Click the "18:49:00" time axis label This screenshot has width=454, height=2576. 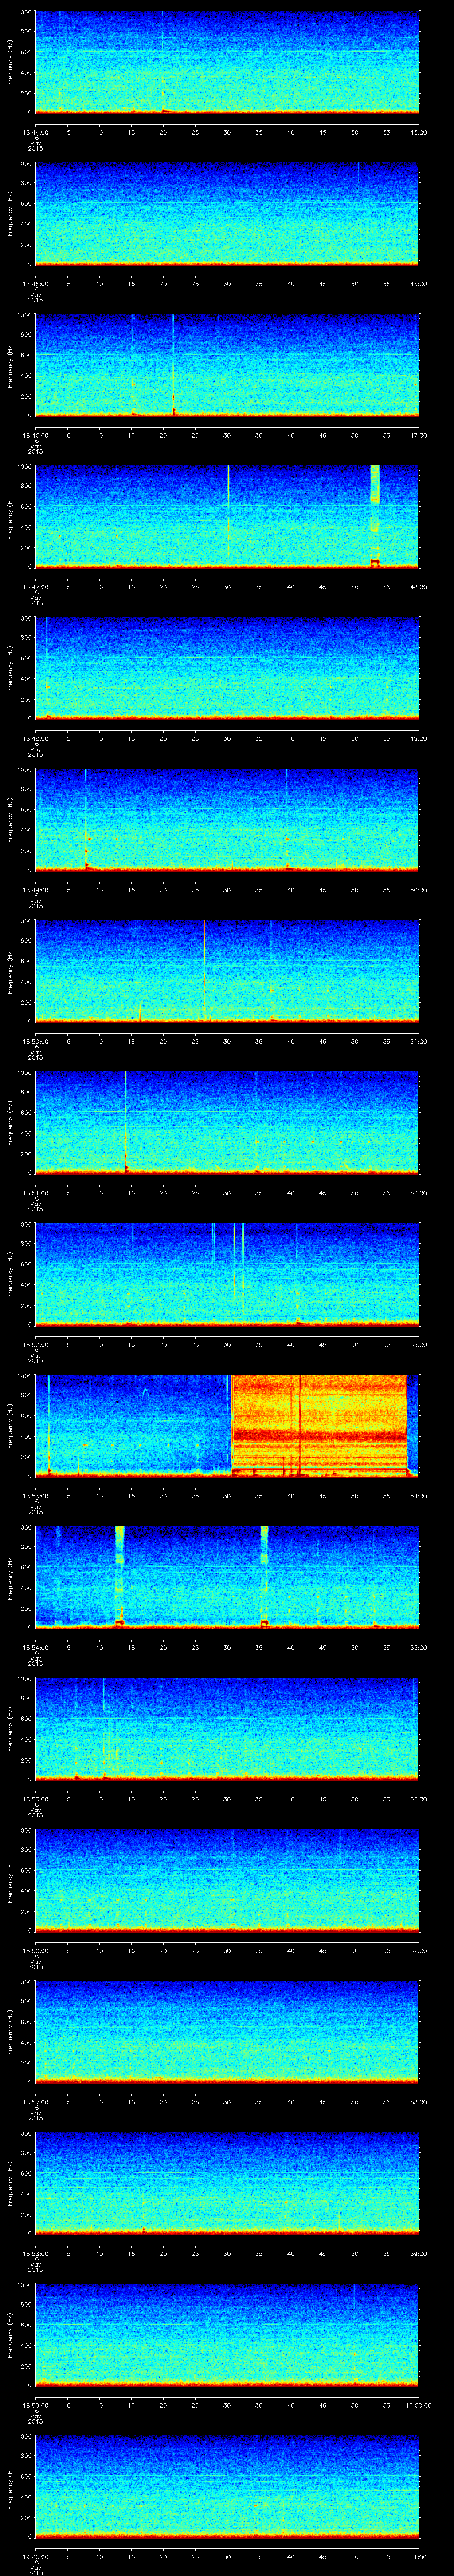35,890
